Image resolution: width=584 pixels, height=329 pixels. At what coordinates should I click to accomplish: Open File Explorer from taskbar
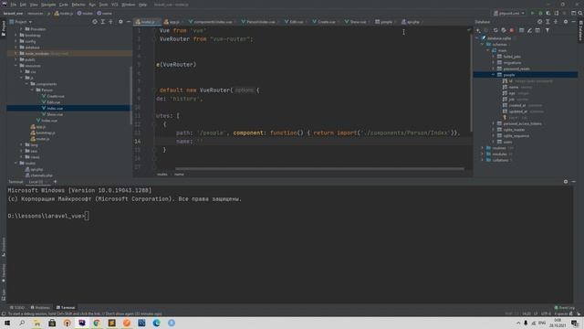tap(36, 323)
